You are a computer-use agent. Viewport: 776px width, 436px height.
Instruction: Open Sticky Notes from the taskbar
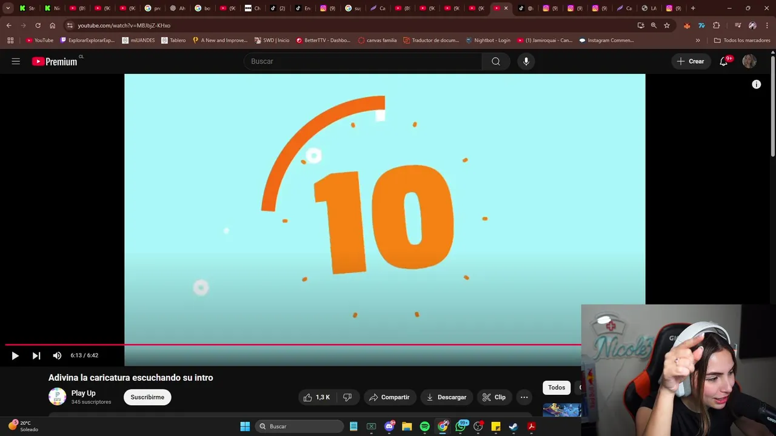(496, 426)
